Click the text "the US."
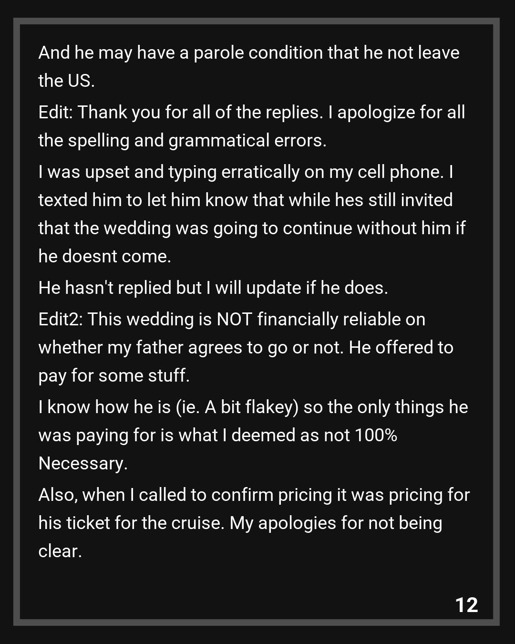Image resolution: width=515 pixels, height=644 pixels. tap(66, 81)
